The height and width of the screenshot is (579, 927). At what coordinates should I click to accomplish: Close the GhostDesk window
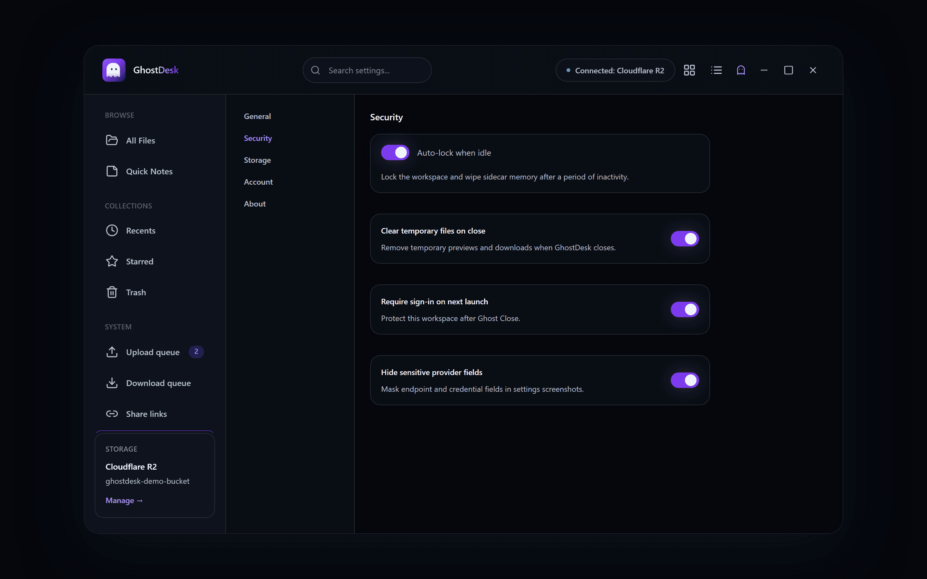(x=813, y=70)
